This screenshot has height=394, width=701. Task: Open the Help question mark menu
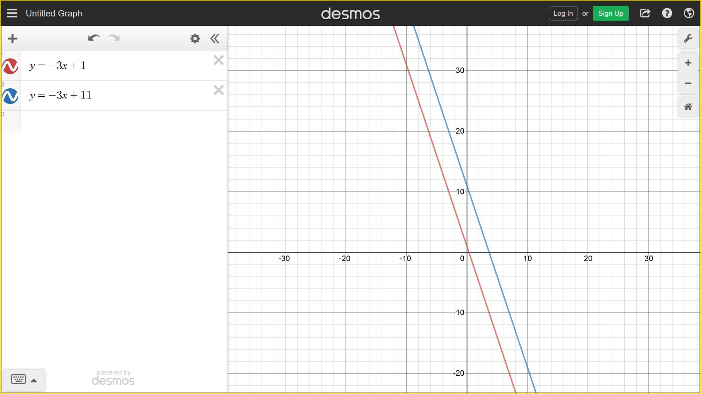[x=667, y=13]
